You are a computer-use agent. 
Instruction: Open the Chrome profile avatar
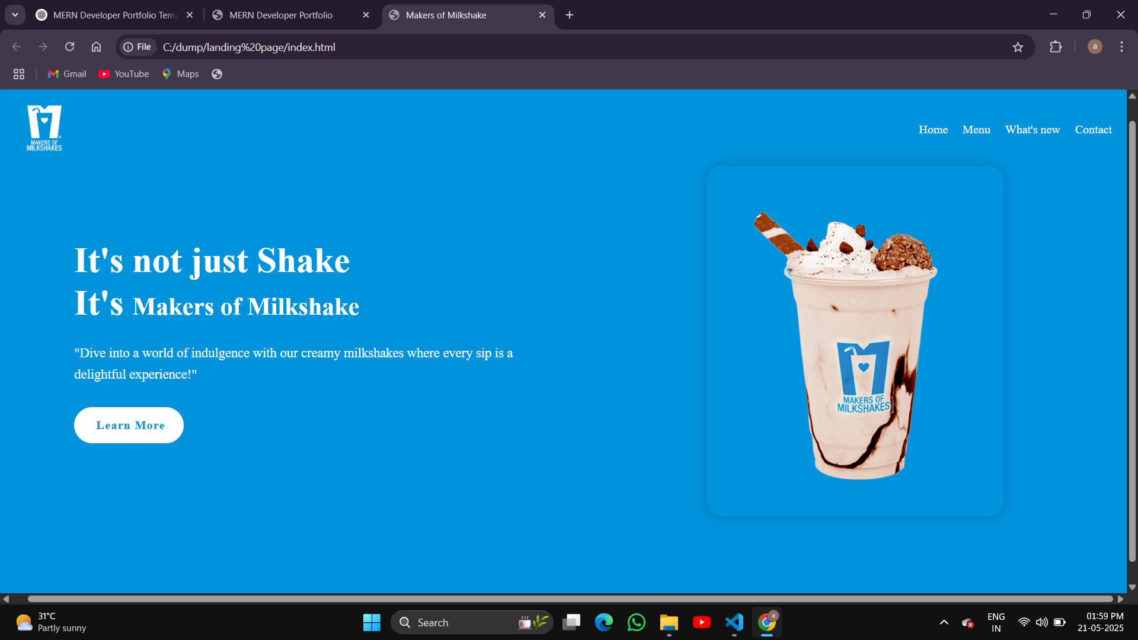tap(1095, 47)
